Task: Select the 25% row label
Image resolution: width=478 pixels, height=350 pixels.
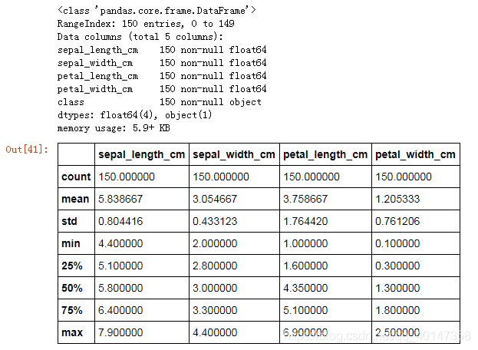Action: coord(72,266)
